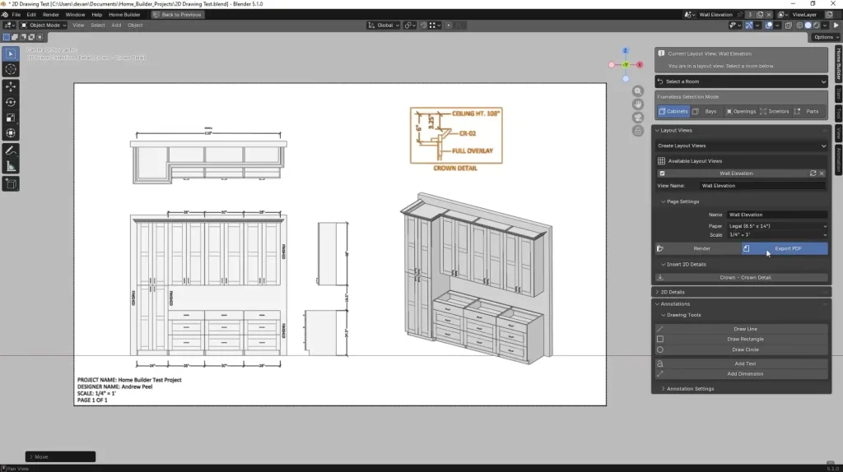
Task: Activate the Rotate tool
Action: point(11,102)
